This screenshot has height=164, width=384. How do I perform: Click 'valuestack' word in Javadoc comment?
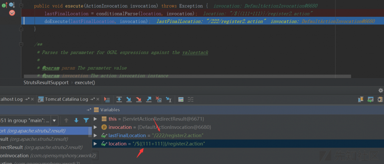click(x=195, y=52)
